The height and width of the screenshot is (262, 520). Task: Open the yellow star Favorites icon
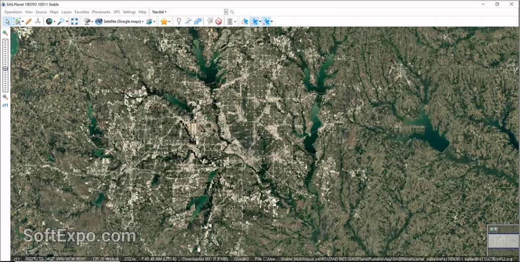click(164, 21)
